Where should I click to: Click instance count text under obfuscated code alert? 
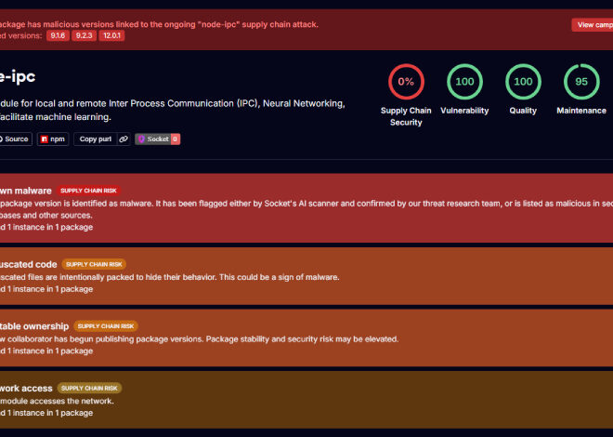46,289
